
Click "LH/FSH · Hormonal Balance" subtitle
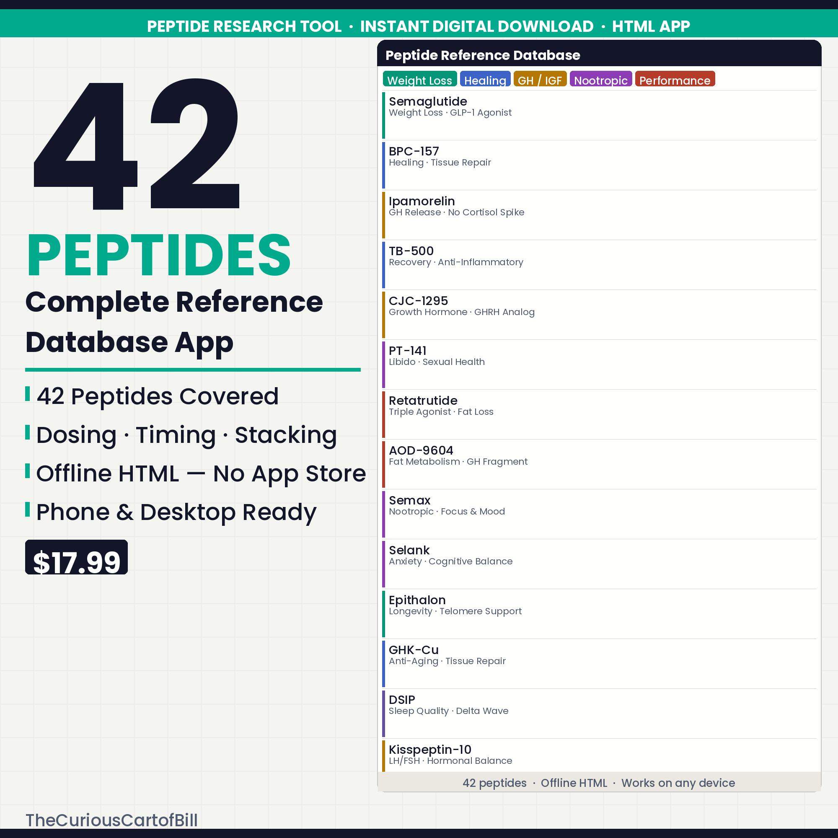[450, 761]
